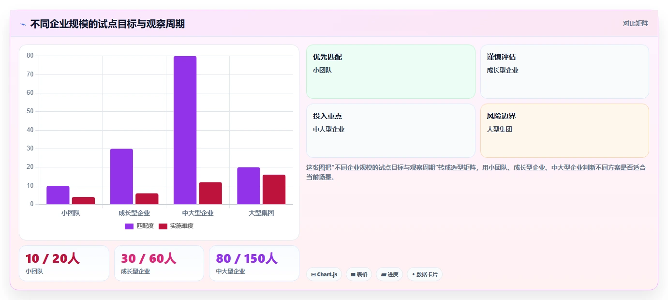Click the y-axis value 80
The image size is (668, 300).
coord(30,56)
